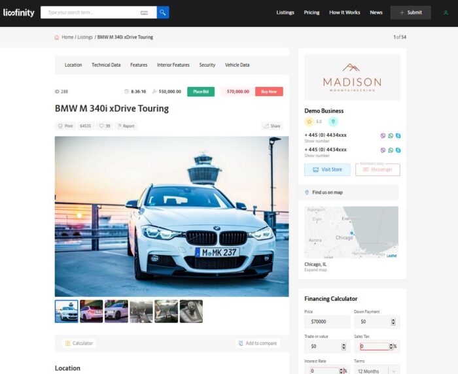Click the Chicago map preview
The width and height of the screenshot is (458, 374).
coord(351,232)
